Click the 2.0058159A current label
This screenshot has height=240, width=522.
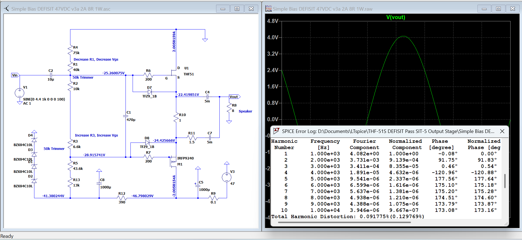174,42
